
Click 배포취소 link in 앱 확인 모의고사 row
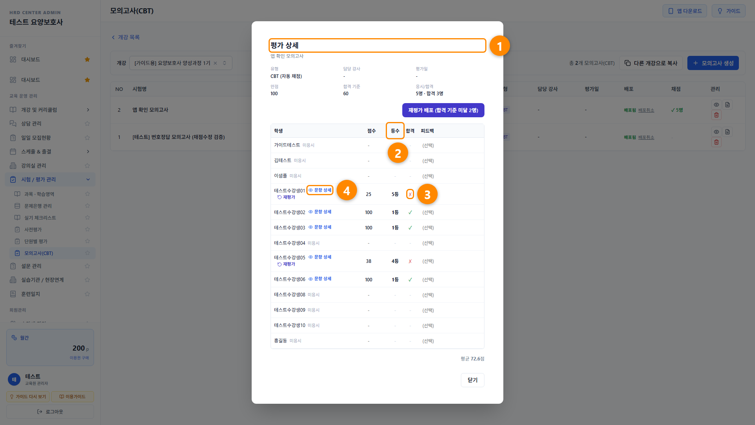coord(646,110)
